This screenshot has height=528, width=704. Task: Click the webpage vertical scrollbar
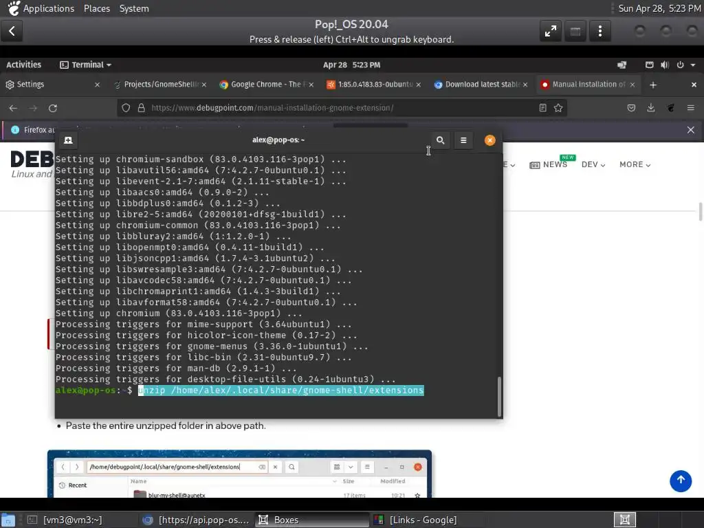click(701, 212)
